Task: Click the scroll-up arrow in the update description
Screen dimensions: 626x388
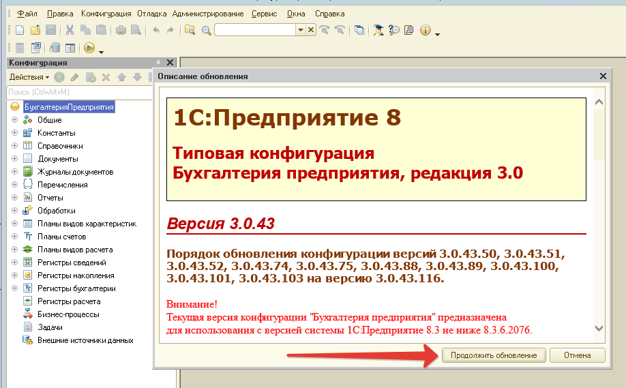Action: click(599, 102)
